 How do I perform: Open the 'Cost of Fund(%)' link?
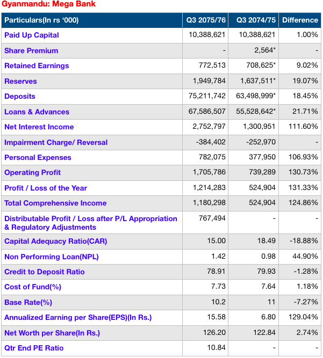click(33, 287)
